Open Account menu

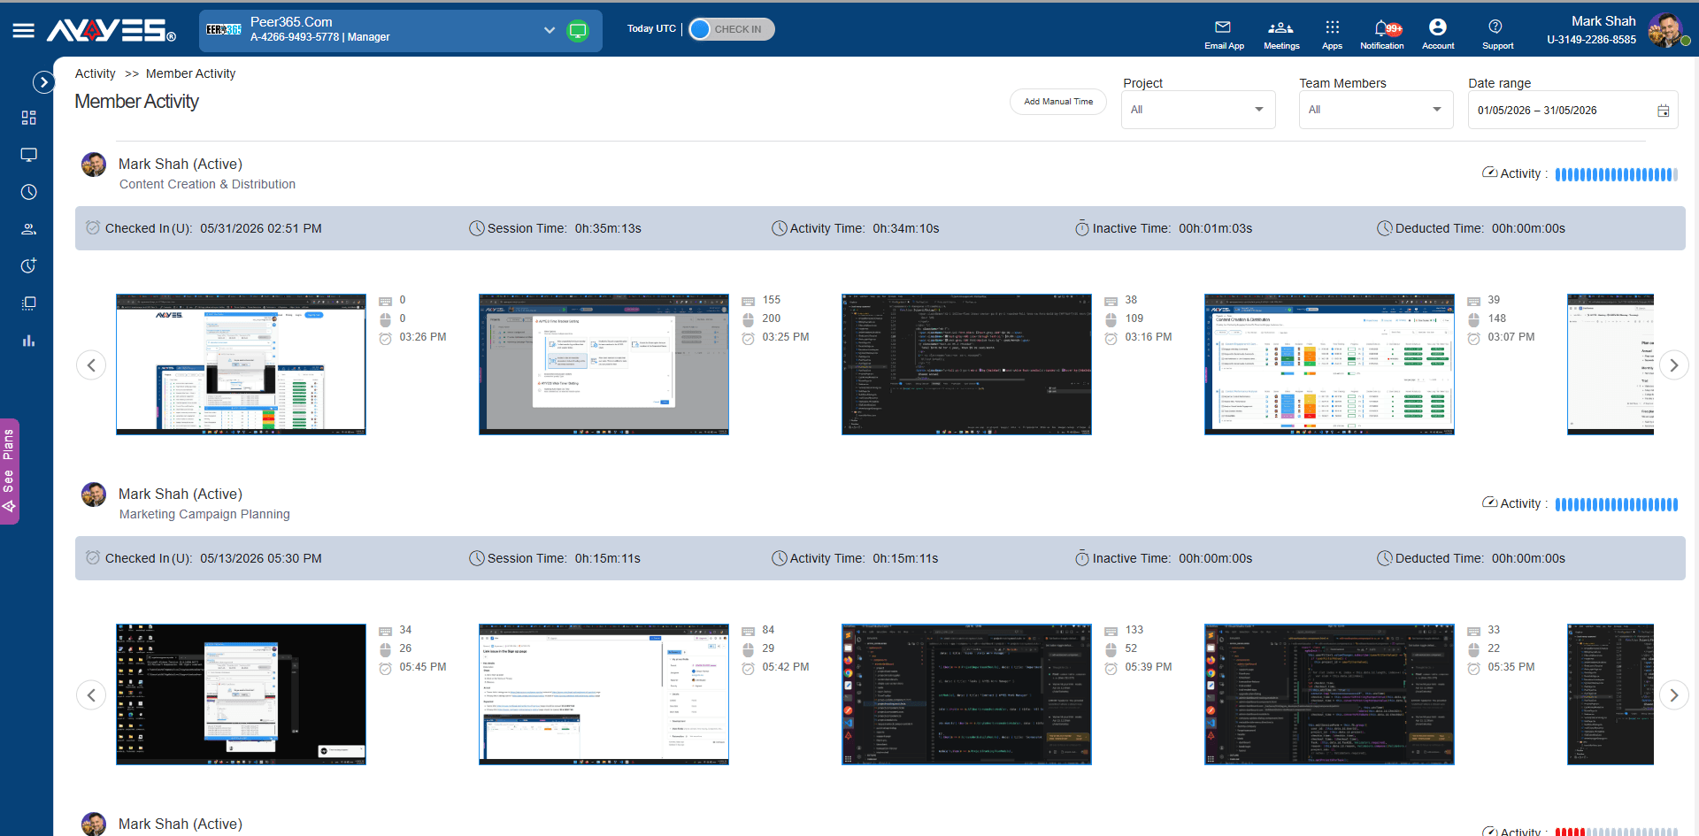pyautogui.click(x=1438, y=35)
